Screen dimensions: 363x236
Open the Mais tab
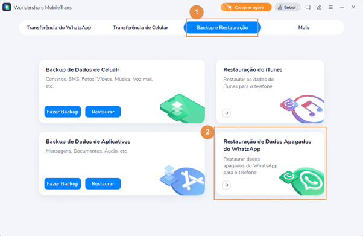pos(303,28)
